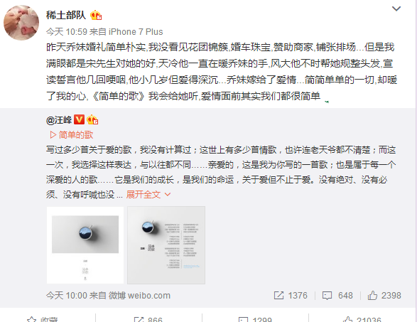Play the 简单的歌 song link

tap(72, 135)
